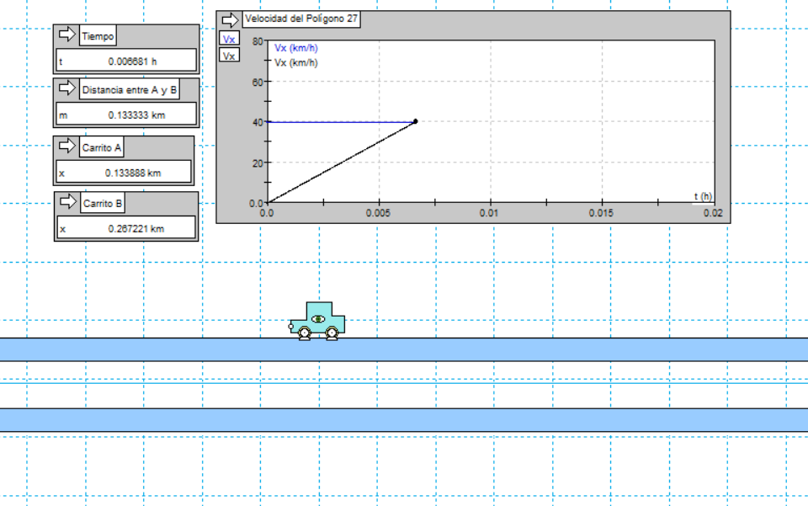Click the Carrito B x value field
Viewport: 808px width, 506px height.
point(126,228)
